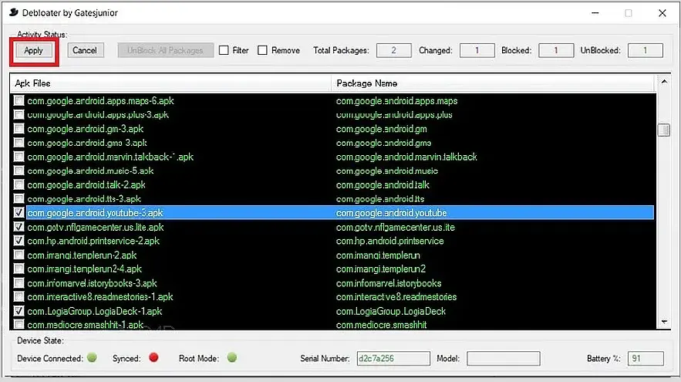Uncheck com.google.android.youtube-3.apk checkbox

pos(19,212)
